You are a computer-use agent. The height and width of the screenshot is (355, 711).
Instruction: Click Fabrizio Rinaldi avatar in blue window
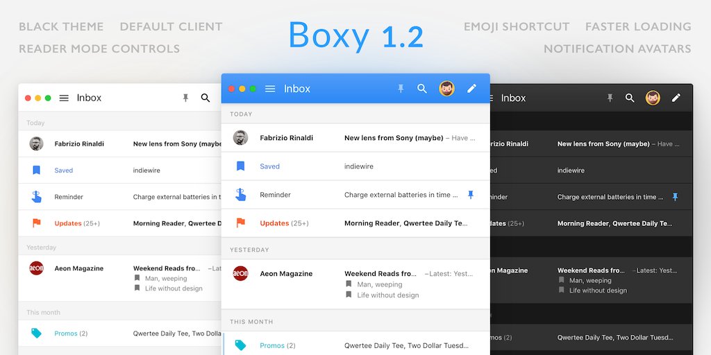(x=240, y=138)
